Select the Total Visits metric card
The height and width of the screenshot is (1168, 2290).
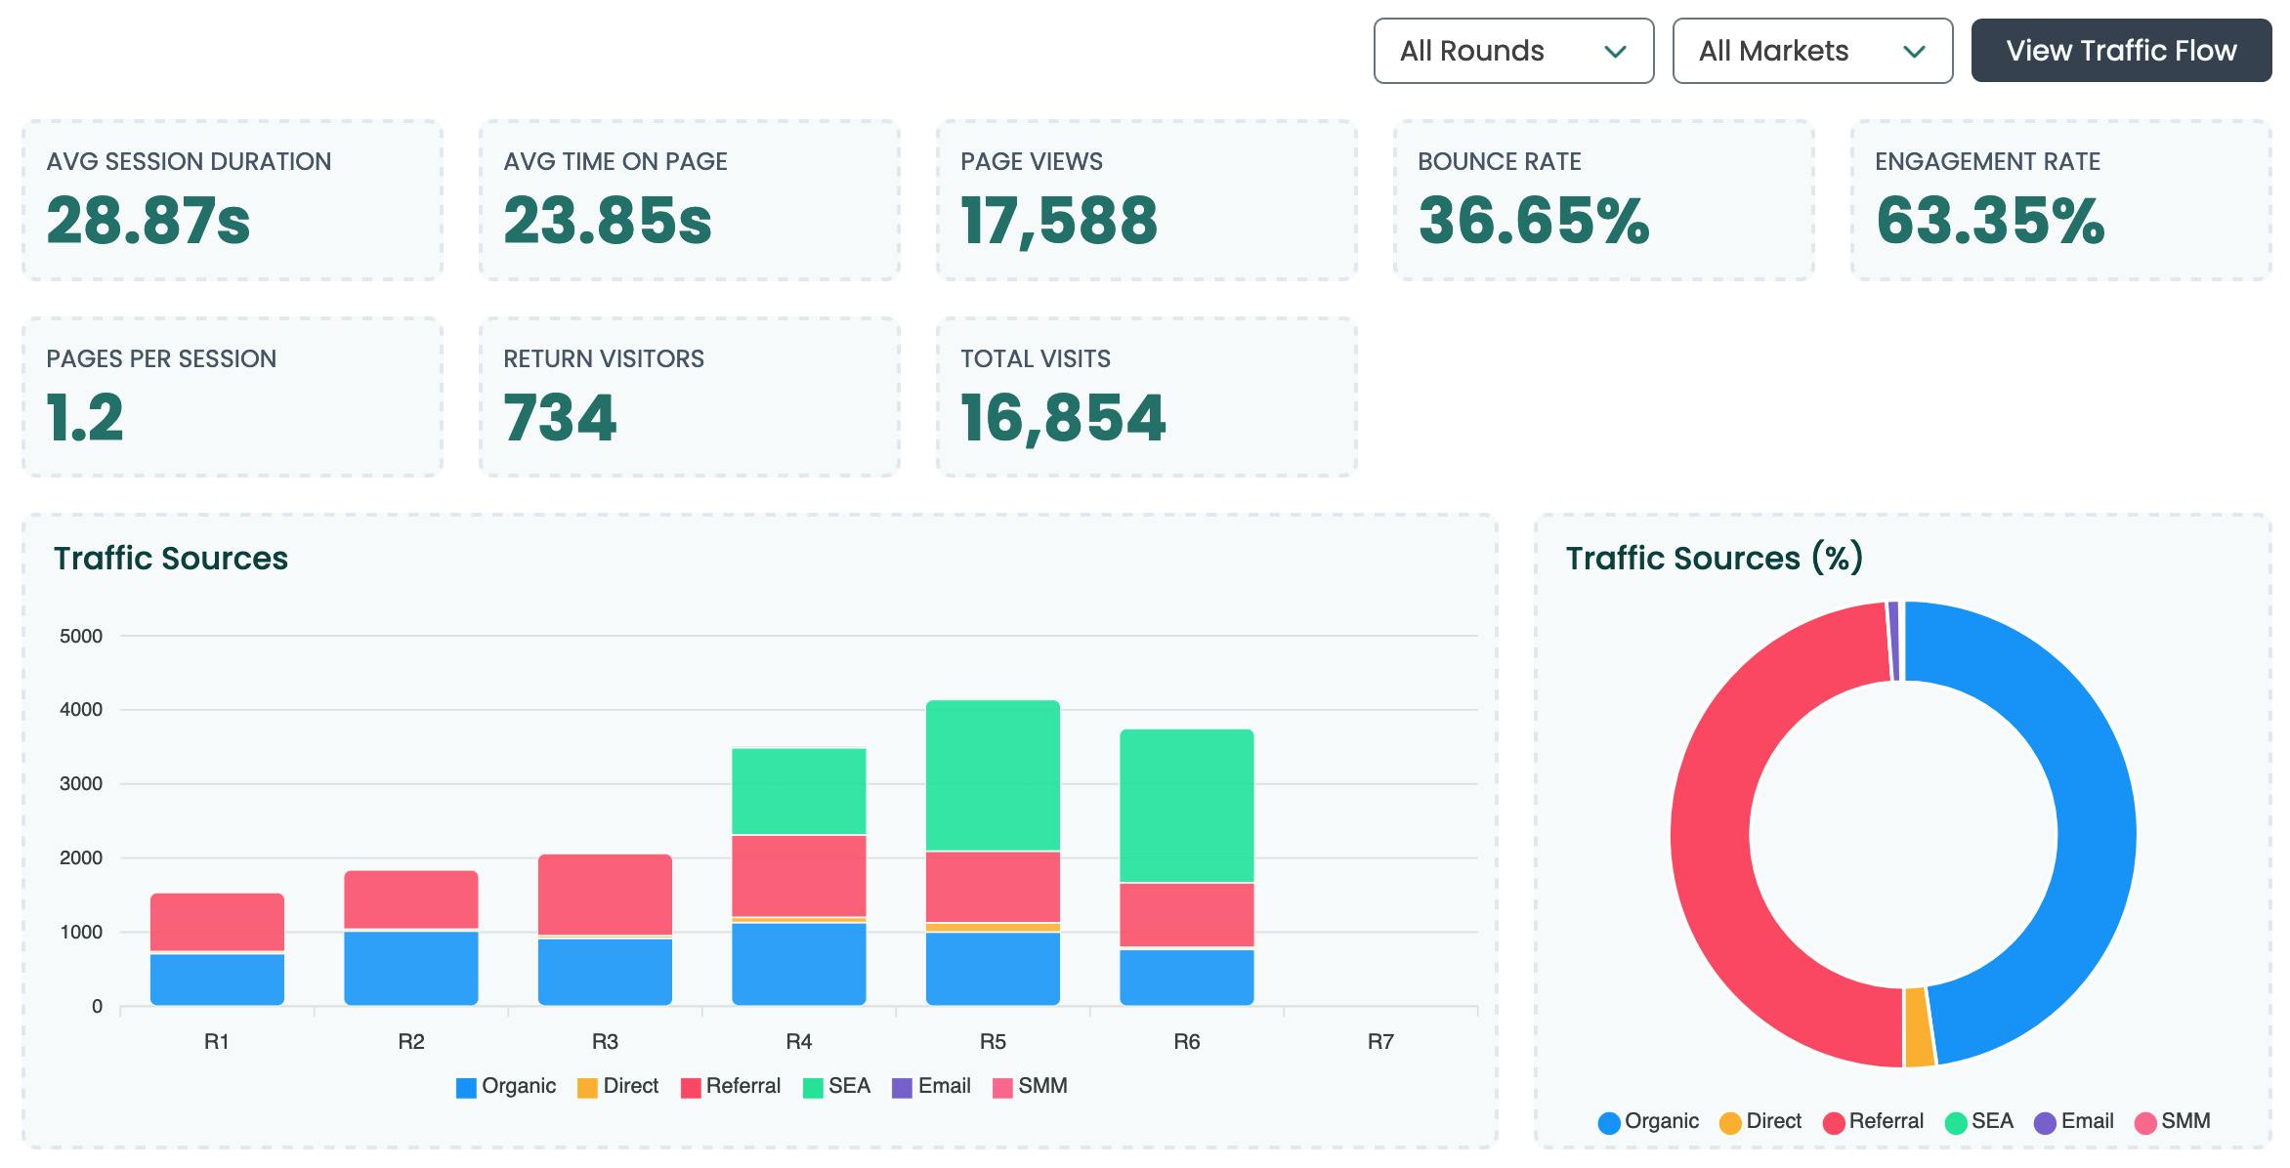click(x=1146, y=396)
